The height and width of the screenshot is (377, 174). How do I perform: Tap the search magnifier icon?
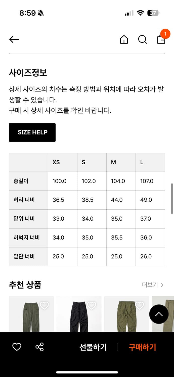pos(143,39)
